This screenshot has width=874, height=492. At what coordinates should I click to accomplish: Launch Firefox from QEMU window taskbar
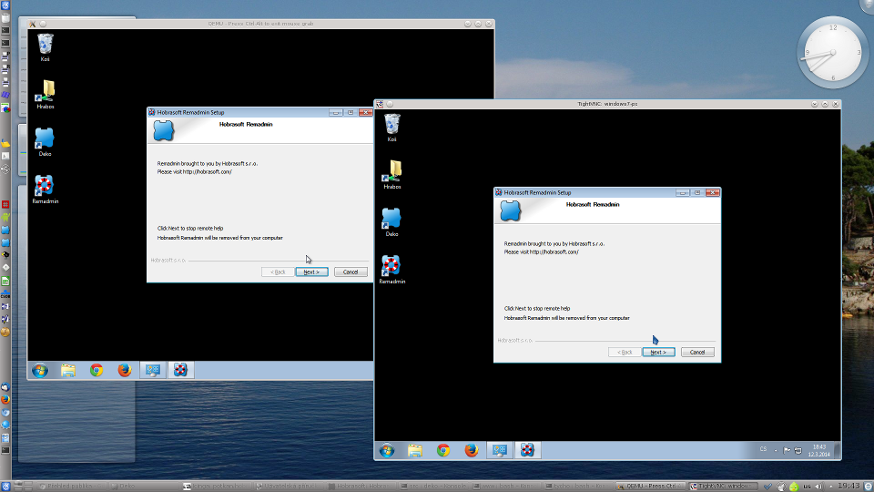(x=125, y=371)
